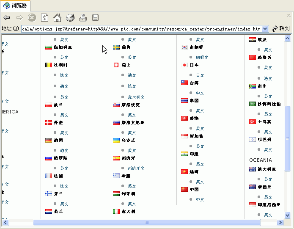Image resolution: width=294 pixels, height=229 pixels.
Task: Click the South Korea flag beside 南朝鲜
Action: (x=184, y=47)
